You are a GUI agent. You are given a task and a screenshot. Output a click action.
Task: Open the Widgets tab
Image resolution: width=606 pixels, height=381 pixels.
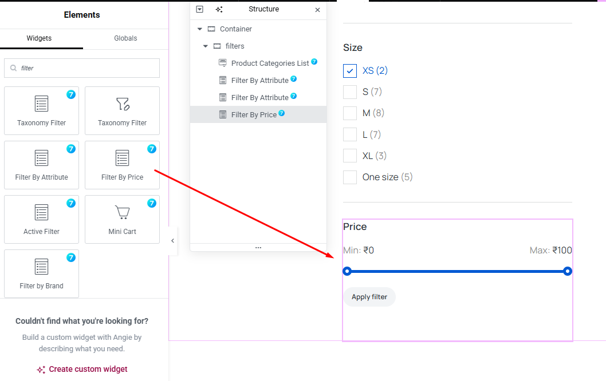coord(39,38)
